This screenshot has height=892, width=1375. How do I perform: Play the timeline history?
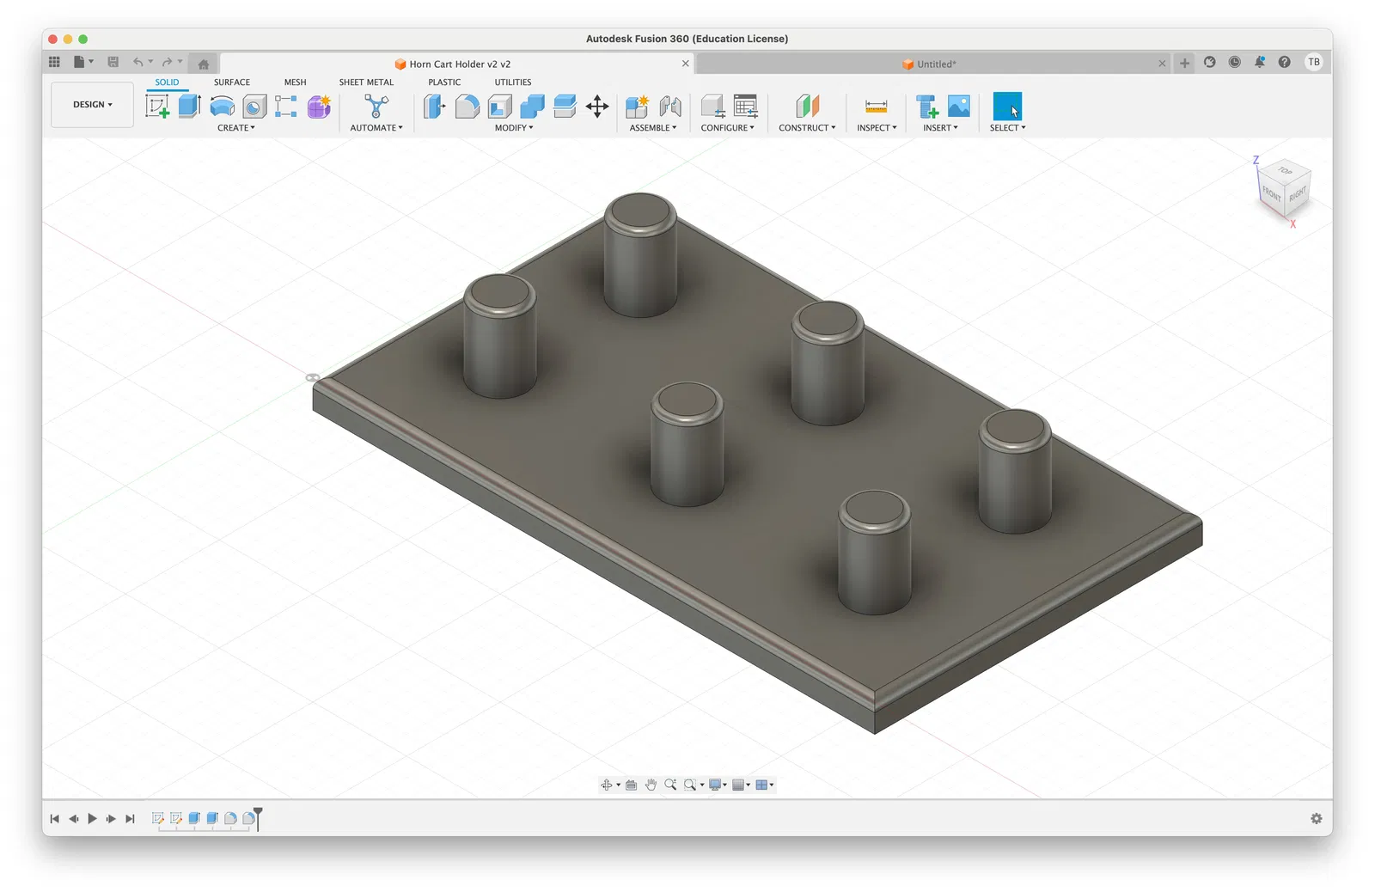[92, 819]
